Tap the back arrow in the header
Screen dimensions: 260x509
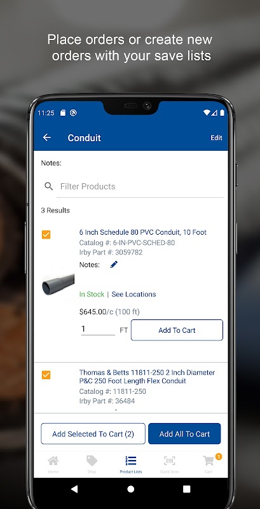[x=47, y=137]
